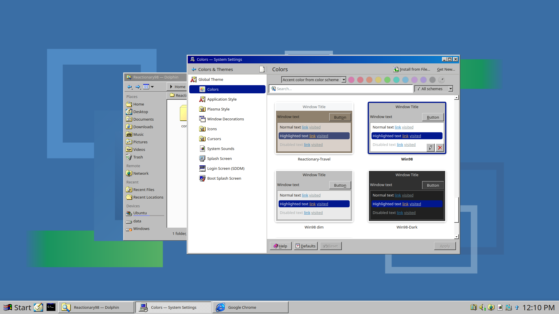Select the pink accent color circle

point(351,80)
